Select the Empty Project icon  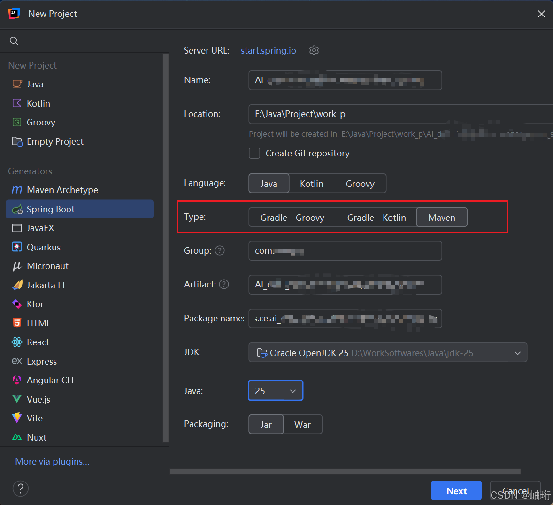pos(17,141)
